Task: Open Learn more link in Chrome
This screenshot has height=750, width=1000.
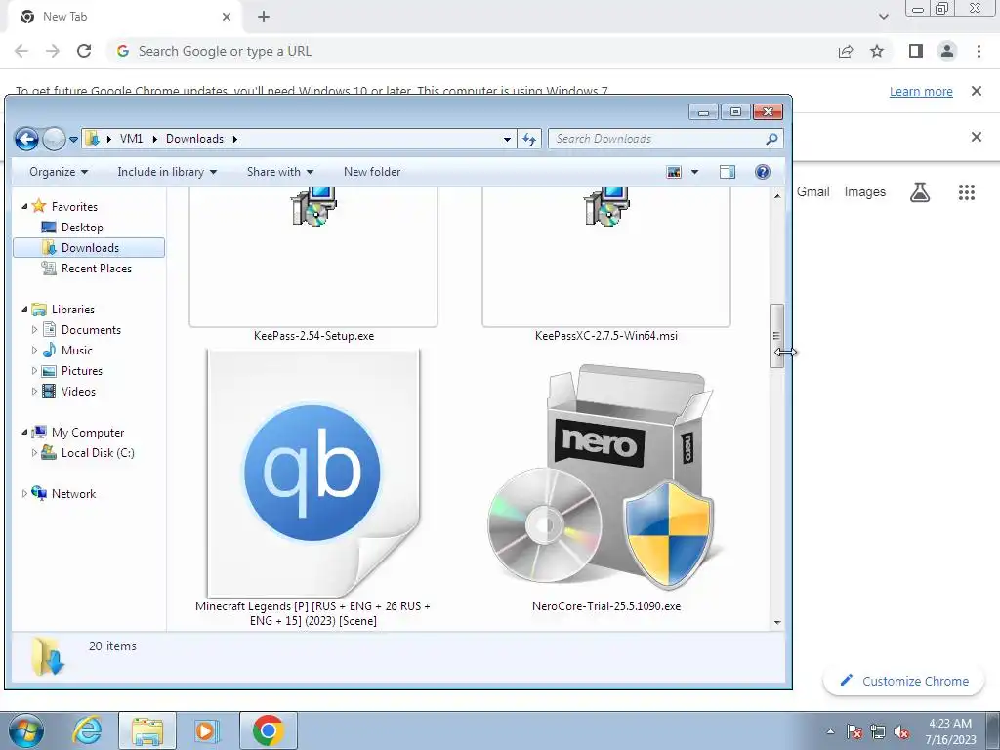Action: [x=921, y=91]
